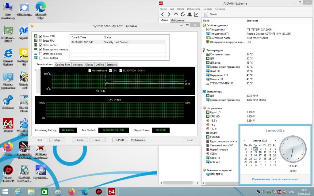Open CrystalDisk desktop shortcut
The width and height of the screenshot is (314, 196).
pyautogui.click(x=41, y=172)
